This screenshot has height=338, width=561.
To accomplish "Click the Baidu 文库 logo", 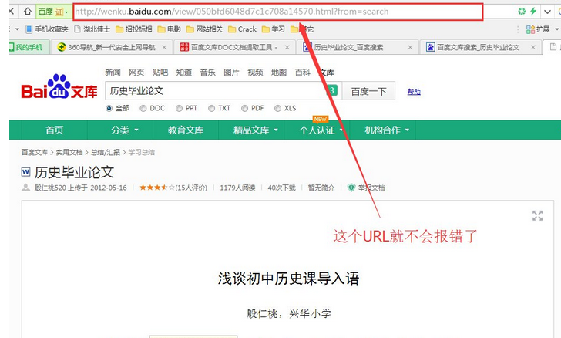I will (x=59, y=87).
